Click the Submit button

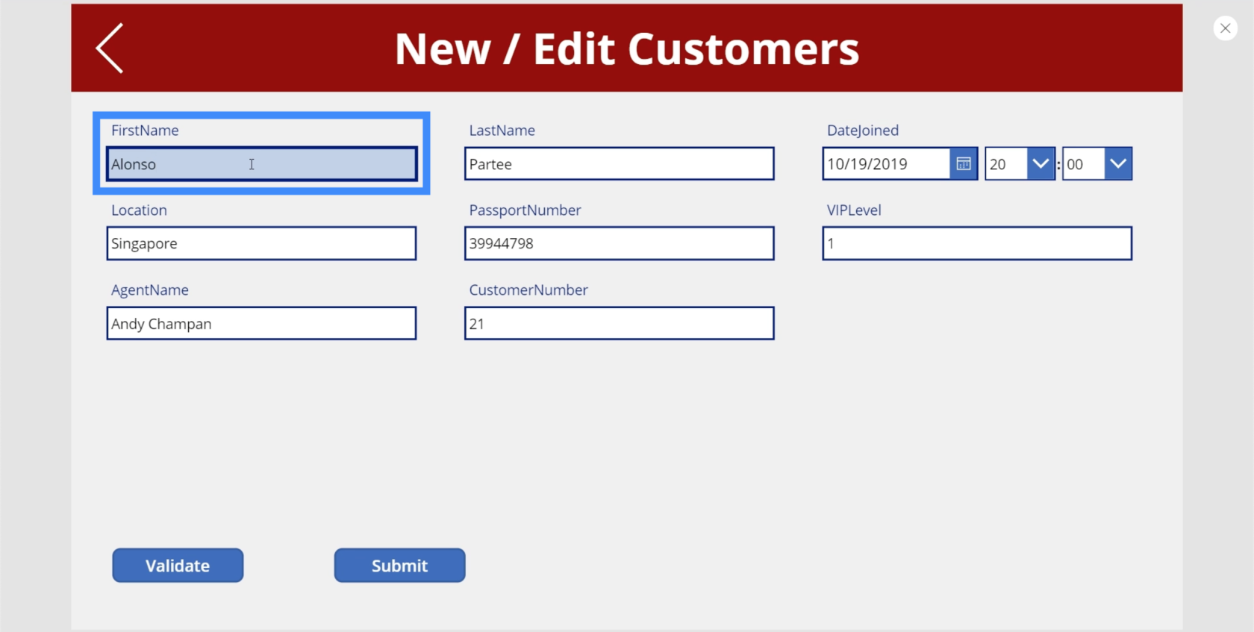tap(399, 566)
